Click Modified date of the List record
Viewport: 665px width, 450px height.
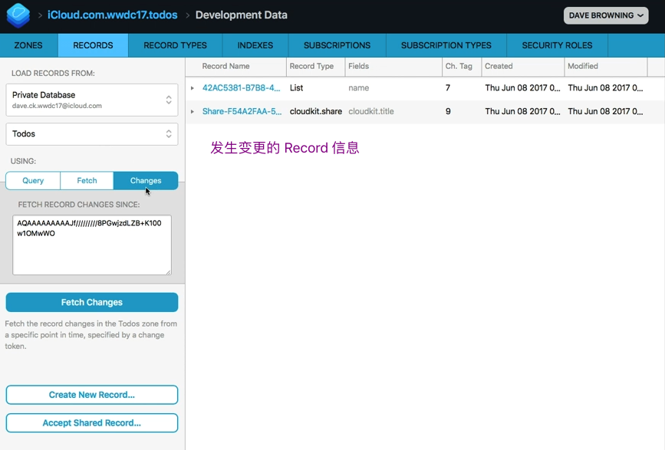(605, 88)
